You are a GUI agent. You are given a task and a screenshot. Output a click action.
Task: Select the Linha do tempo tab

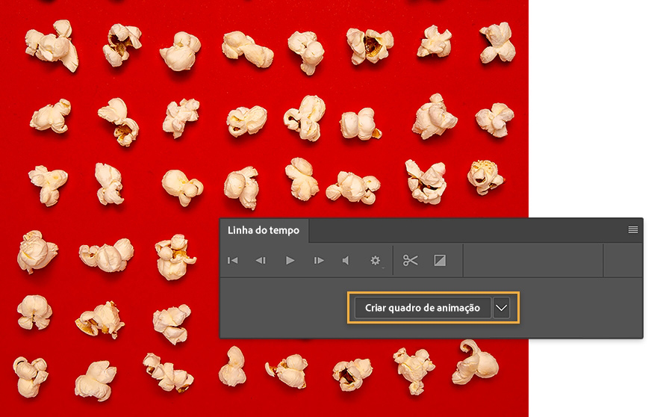[x=264, y=230]
